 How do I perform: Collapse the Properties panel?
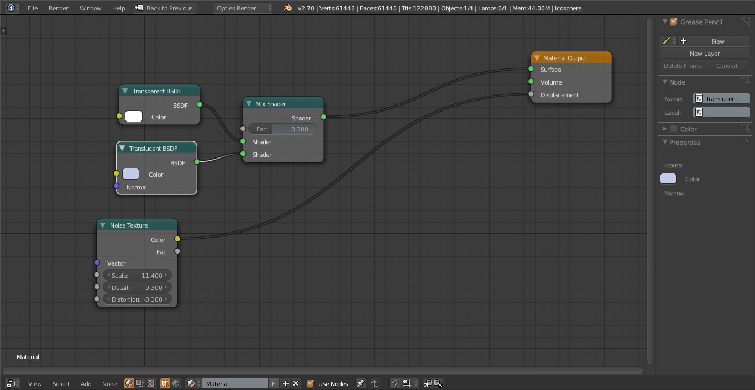pos(665,142)
